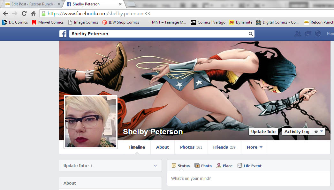The width and height of the screenshot is (334, 190).
Task: Click the search magnifier icon
Action: [x=251, y=34]
